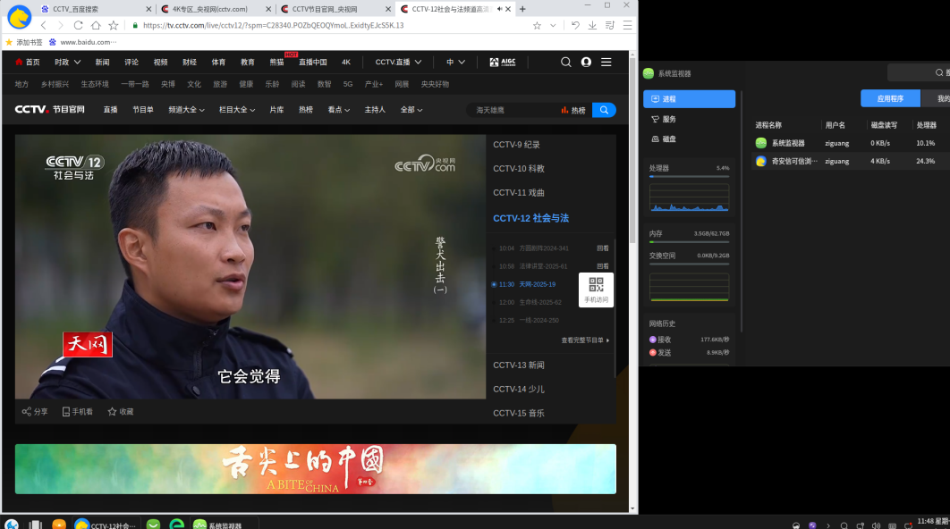Mute the audio on CCTV-12 tab
950x529 pixels.
499,9
